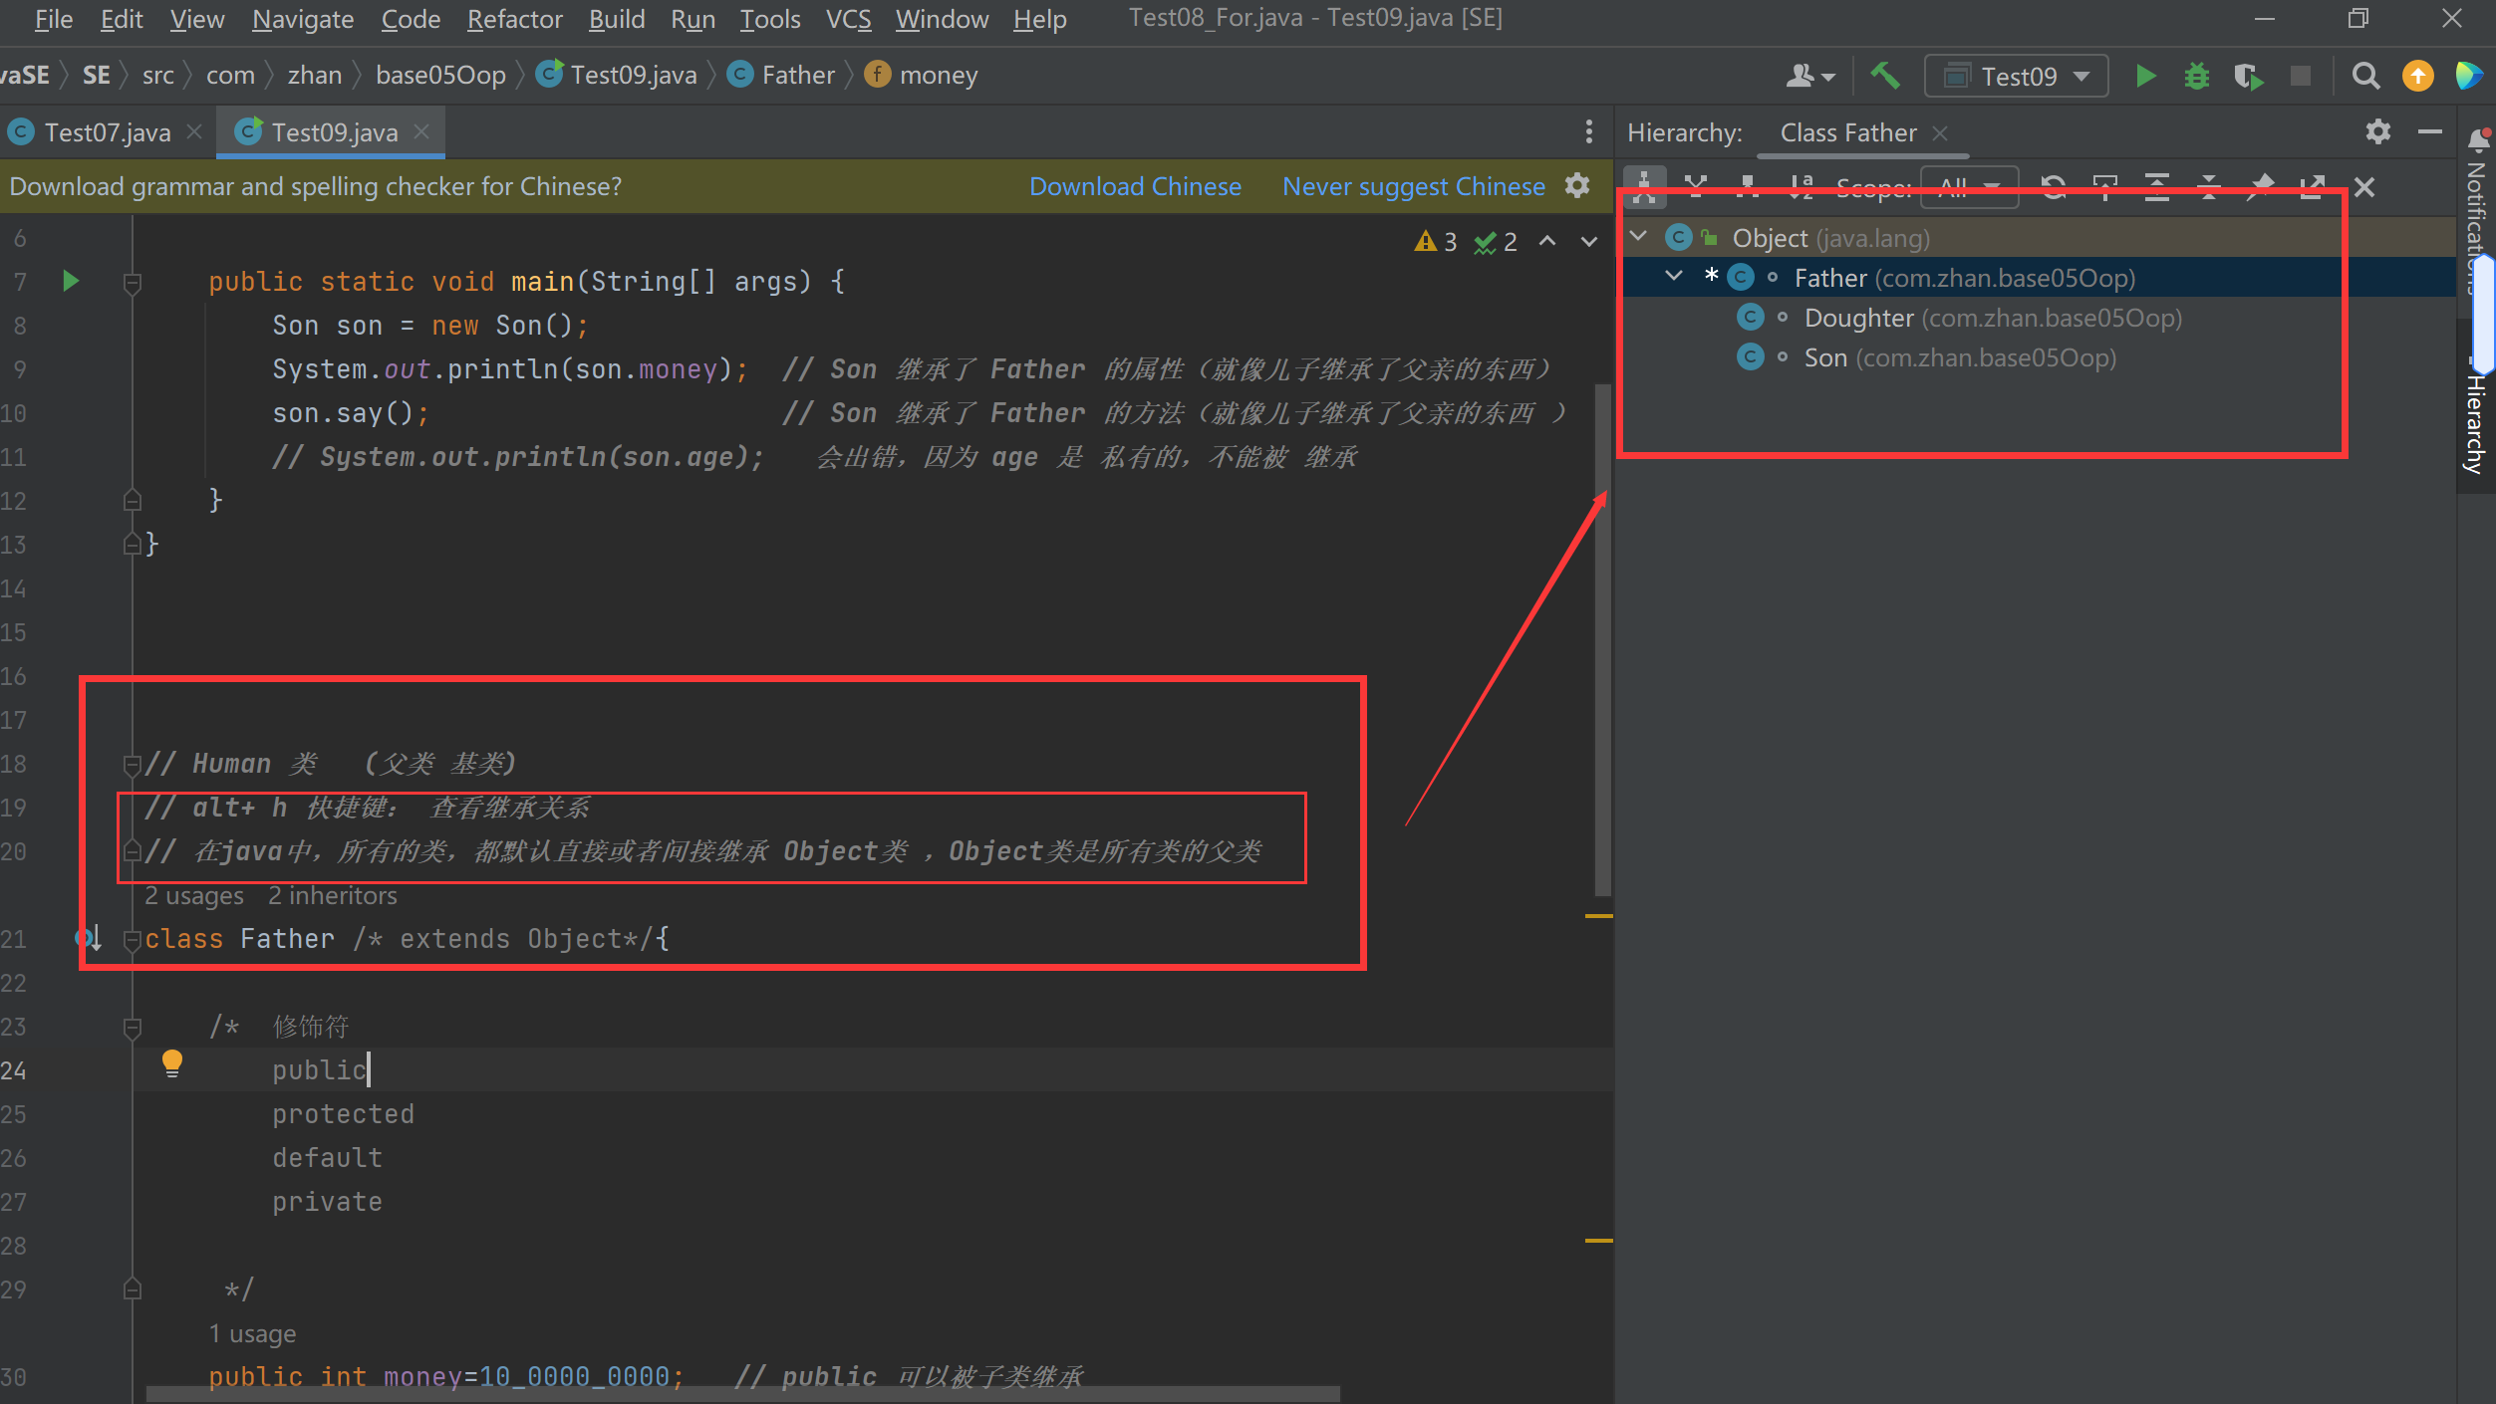
Task: Open the Scope All dropdown
Action: pyautogui.click(x=1969, y=186)
